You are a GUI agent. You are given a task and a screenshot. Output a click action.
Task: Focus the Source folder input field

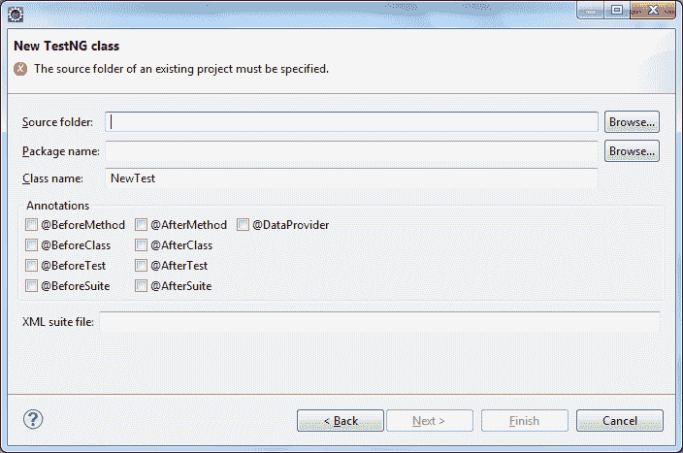(351, 122)
